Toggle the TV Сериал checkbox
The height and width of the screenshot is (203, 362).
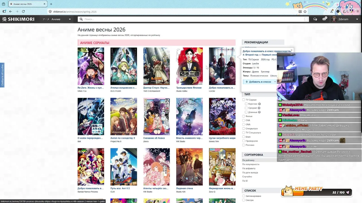[244, 100]
